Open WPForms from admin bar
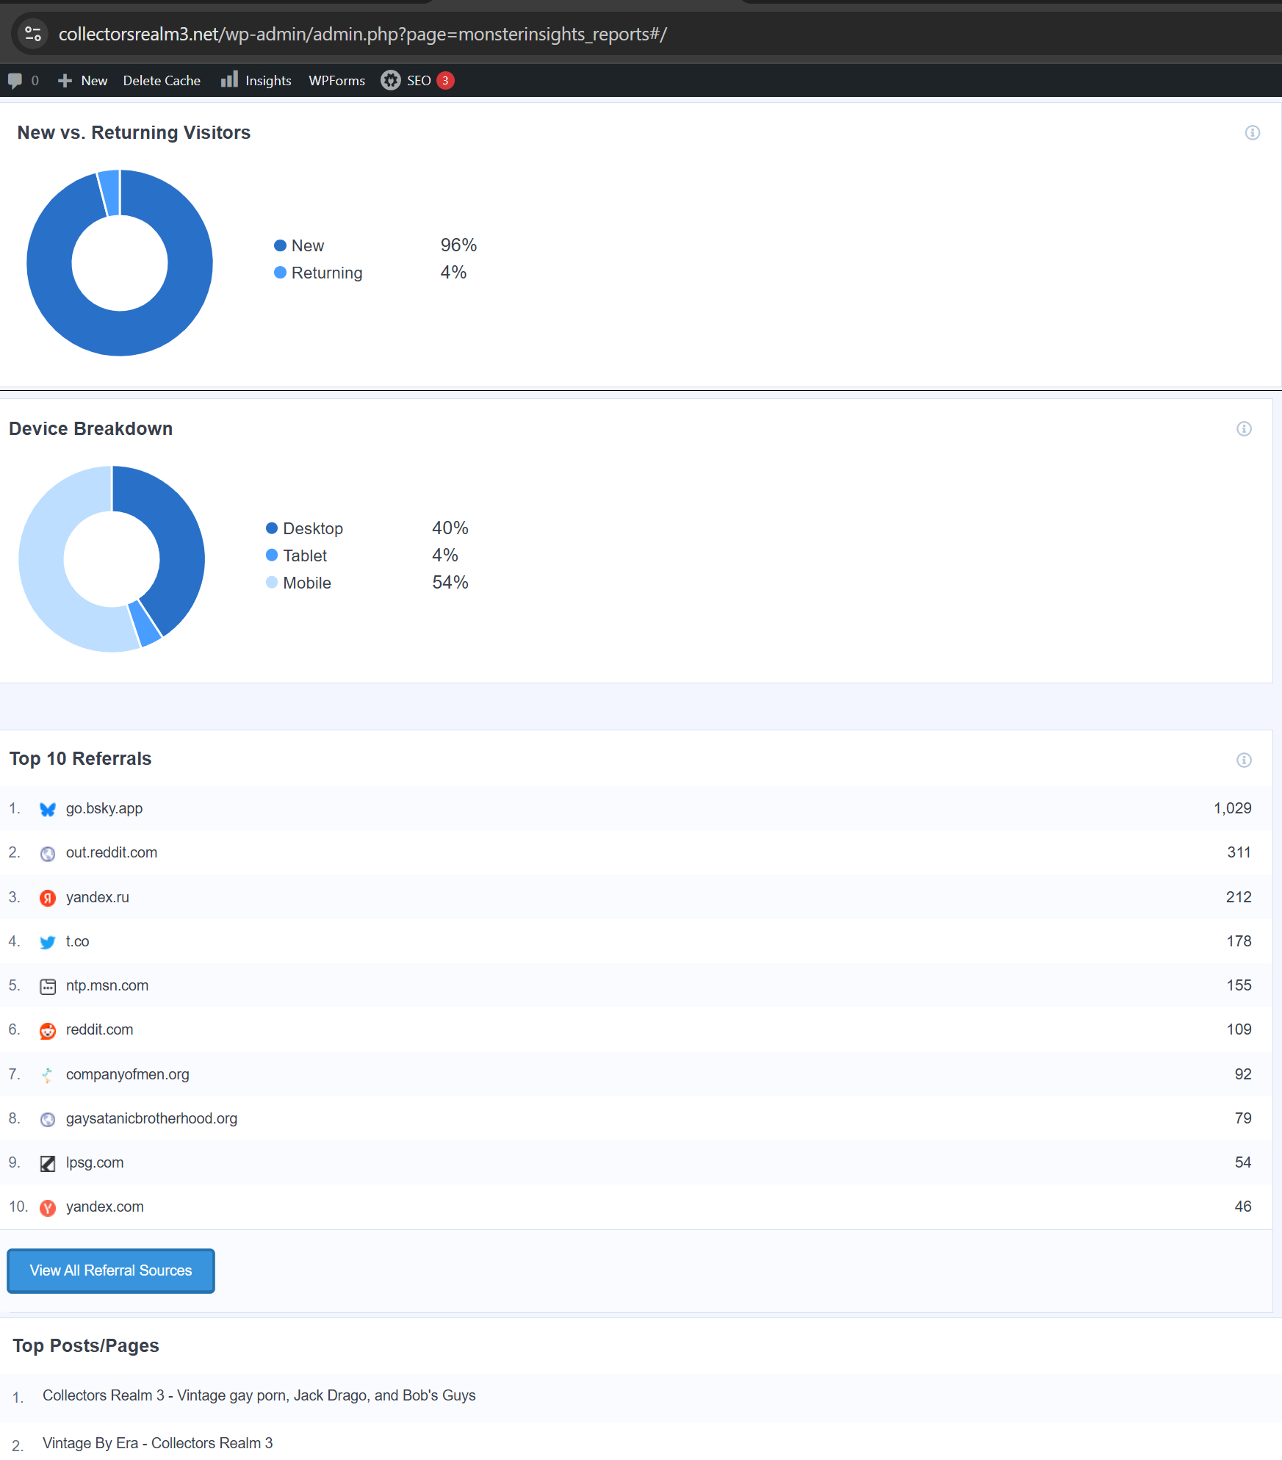The width and height of the screenshot is (1282, 1460). (x=336, y=81)
